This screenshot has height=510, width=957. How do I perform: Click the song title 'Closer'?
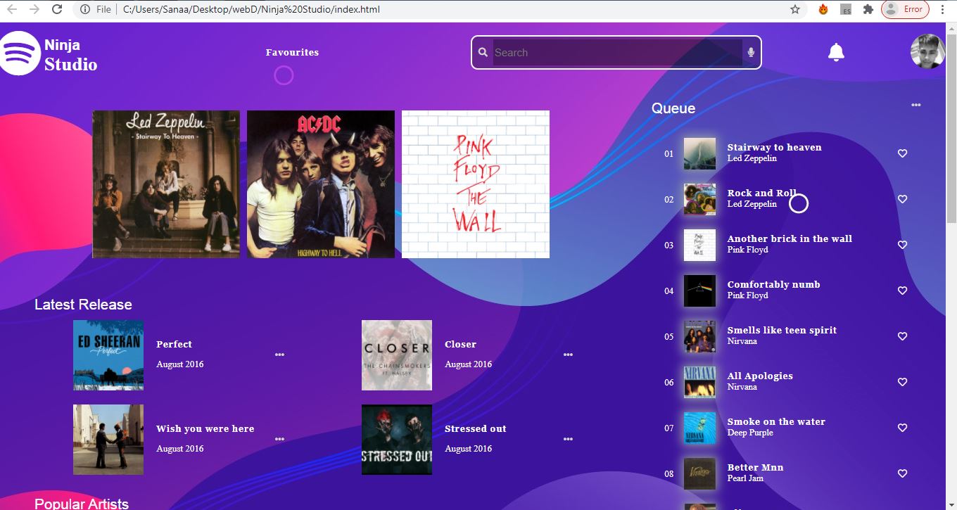(x=460, y=344)
